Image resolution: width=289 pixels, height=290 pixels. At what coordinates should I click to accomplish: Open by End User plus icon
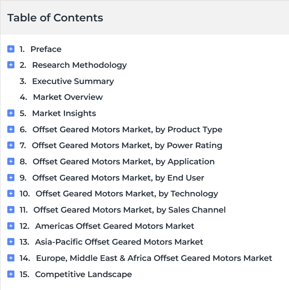11,178
